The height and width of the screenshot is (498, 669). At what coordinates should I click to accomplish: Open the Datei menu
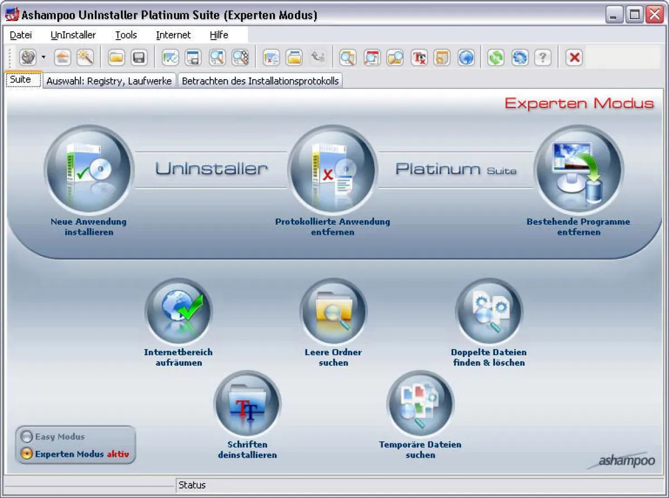(21, 35)
